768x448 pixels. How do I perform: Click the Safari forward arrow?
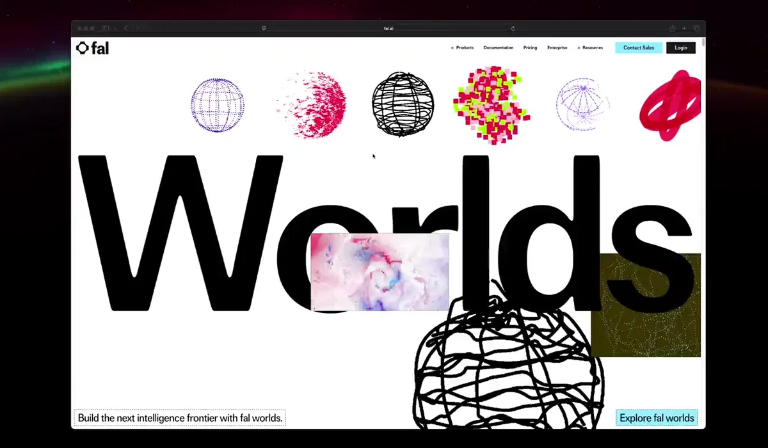[x=137, y=28]
